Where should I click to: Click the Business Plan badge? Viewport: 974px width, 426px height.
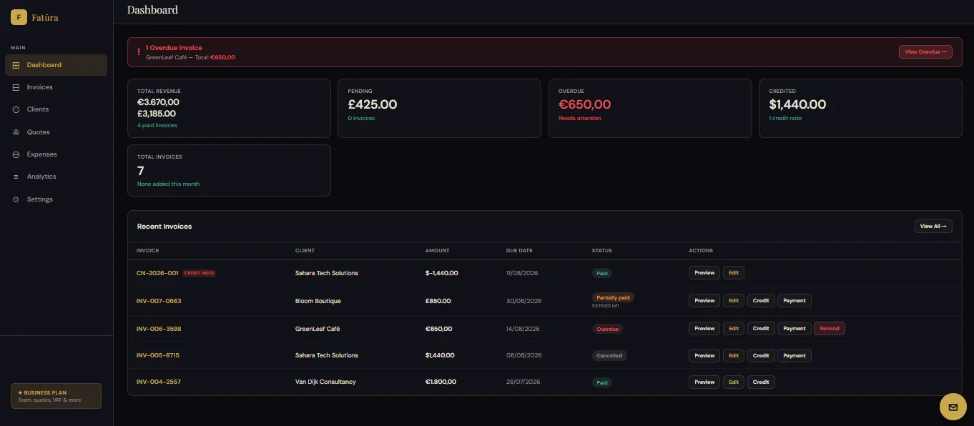pos(56,396)
